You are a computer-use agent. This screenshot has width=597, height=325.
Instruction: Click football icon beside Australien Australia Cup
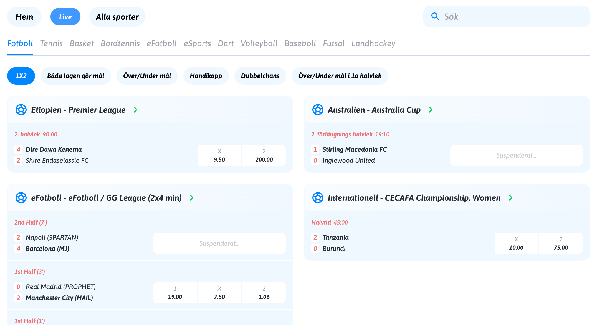(318, 110)
